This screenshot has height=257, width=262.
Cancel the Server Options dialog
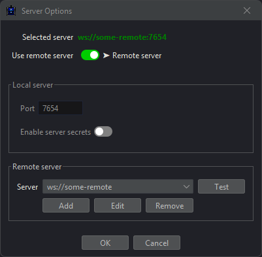157,243
